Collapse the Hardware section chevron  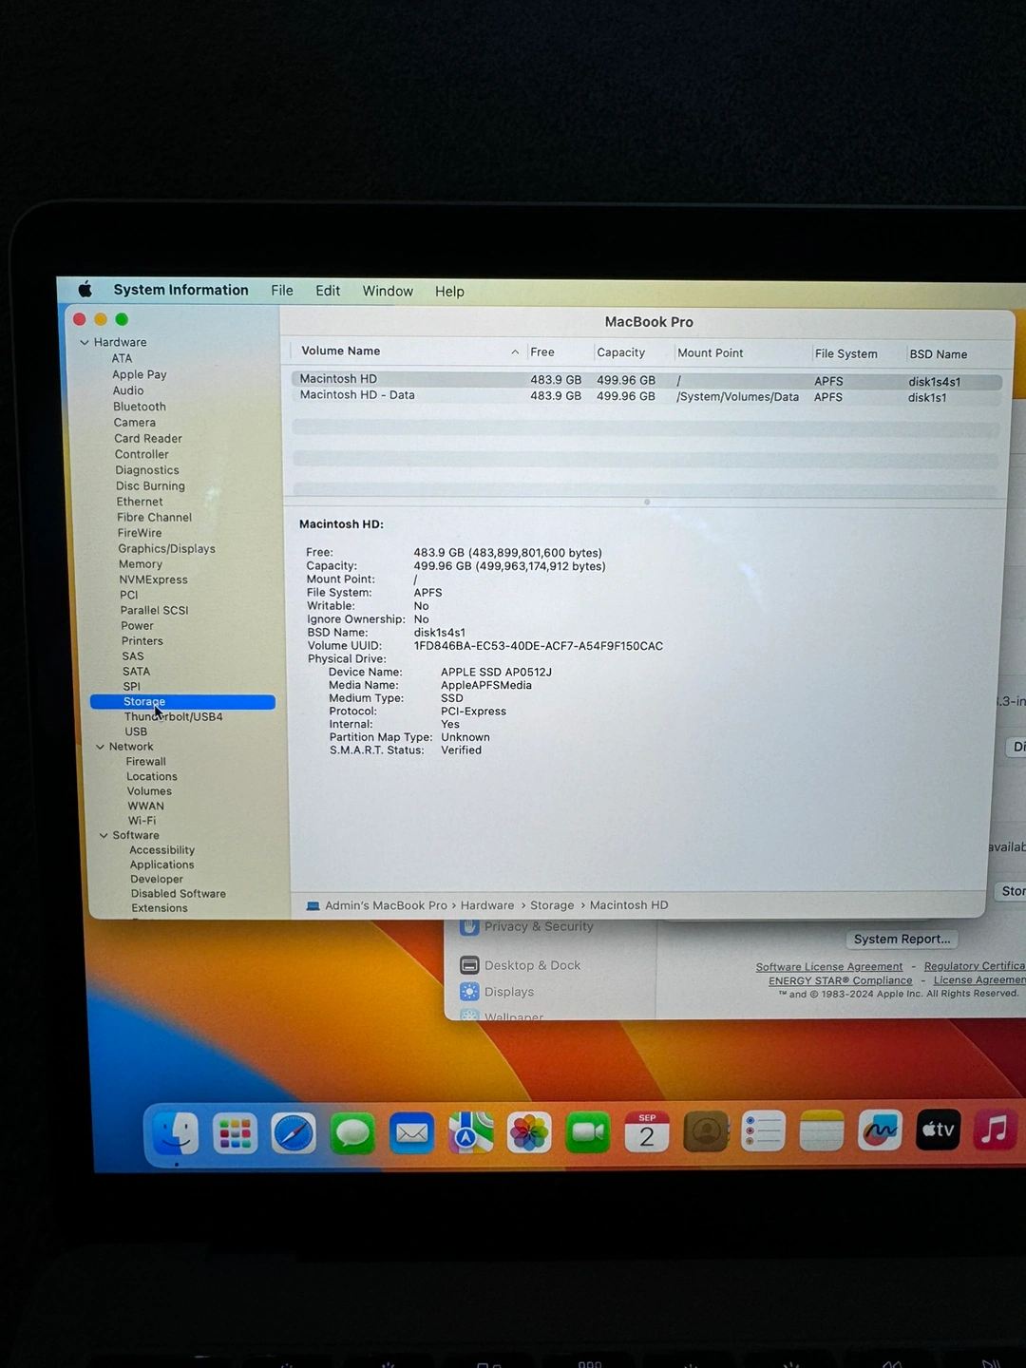click(x=85, y=343)
